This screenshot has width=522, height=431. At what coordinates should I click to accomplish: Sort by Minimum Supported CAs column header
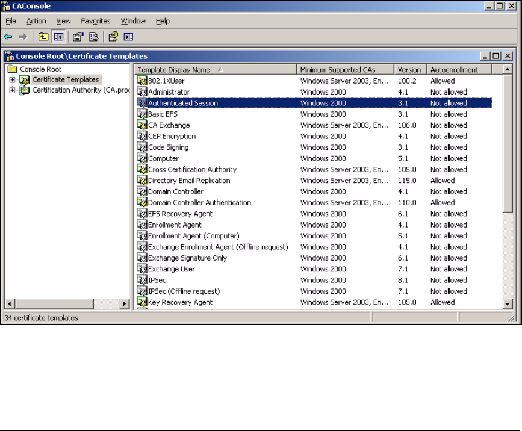345,70
